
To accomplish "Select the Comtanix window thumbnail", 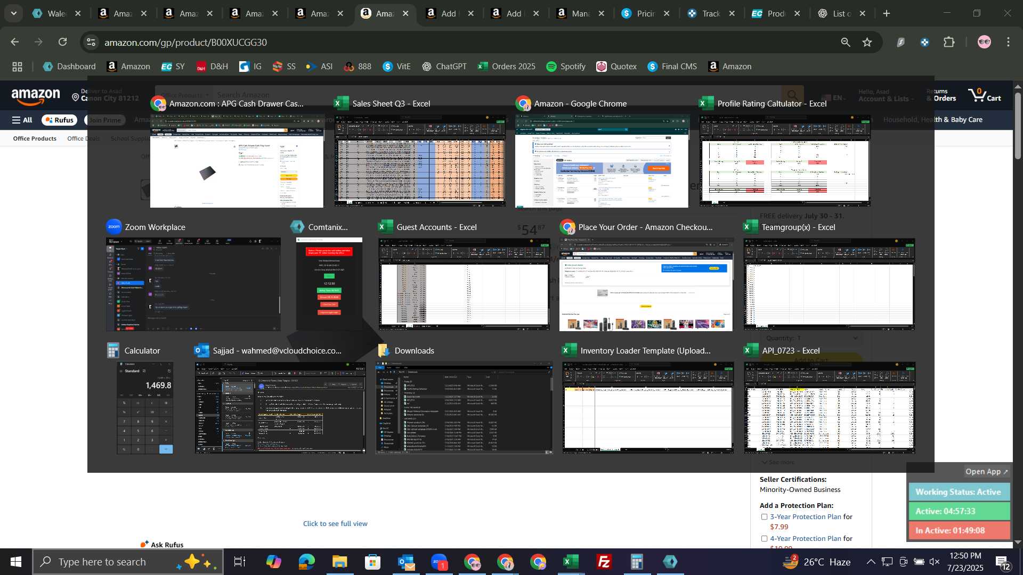I will click(x=329, y=284).
